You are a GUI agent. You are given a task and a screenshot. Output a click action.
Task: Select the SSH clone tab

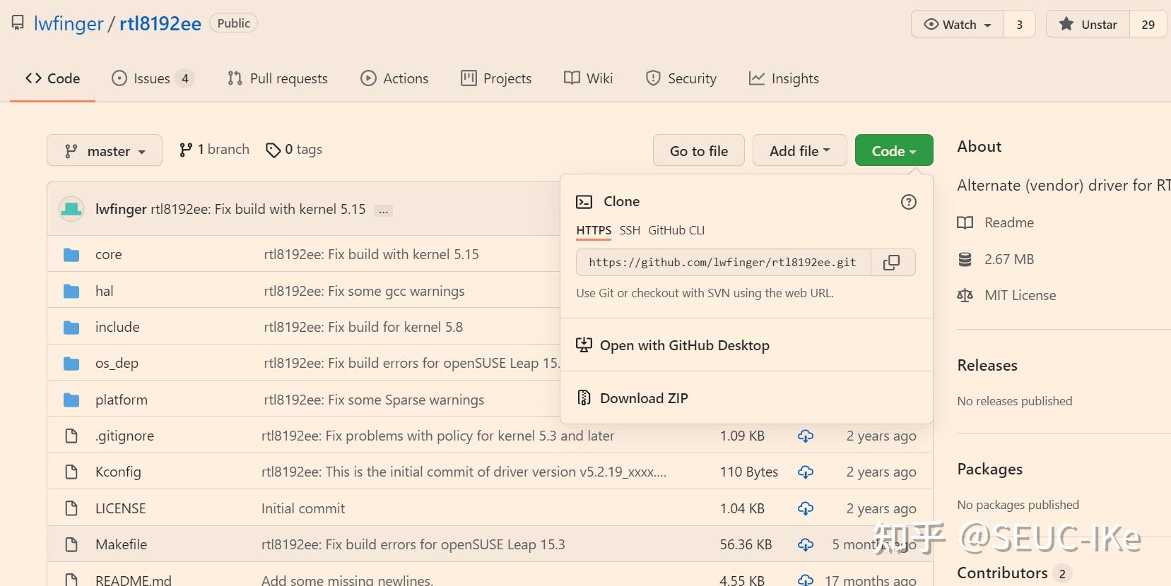click(630, 230)
